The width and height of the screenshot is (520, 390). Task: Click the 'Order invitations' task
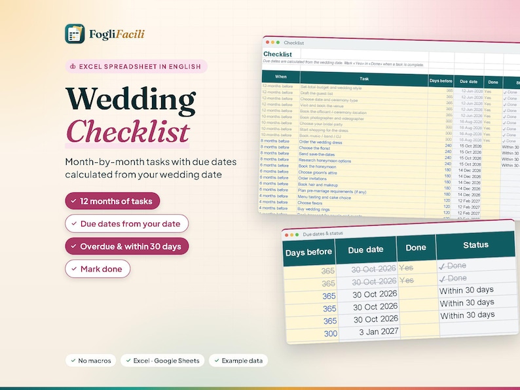[312, 178]
